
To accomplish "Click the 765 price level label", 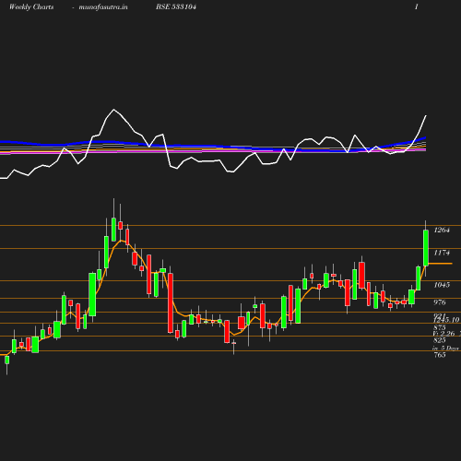I will click(x=440, y=355).
